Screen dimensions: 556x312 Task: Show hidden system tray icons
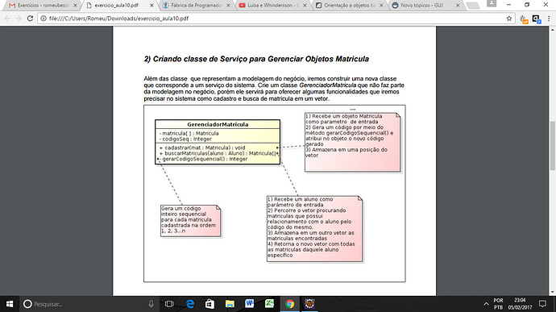[486, 304]
